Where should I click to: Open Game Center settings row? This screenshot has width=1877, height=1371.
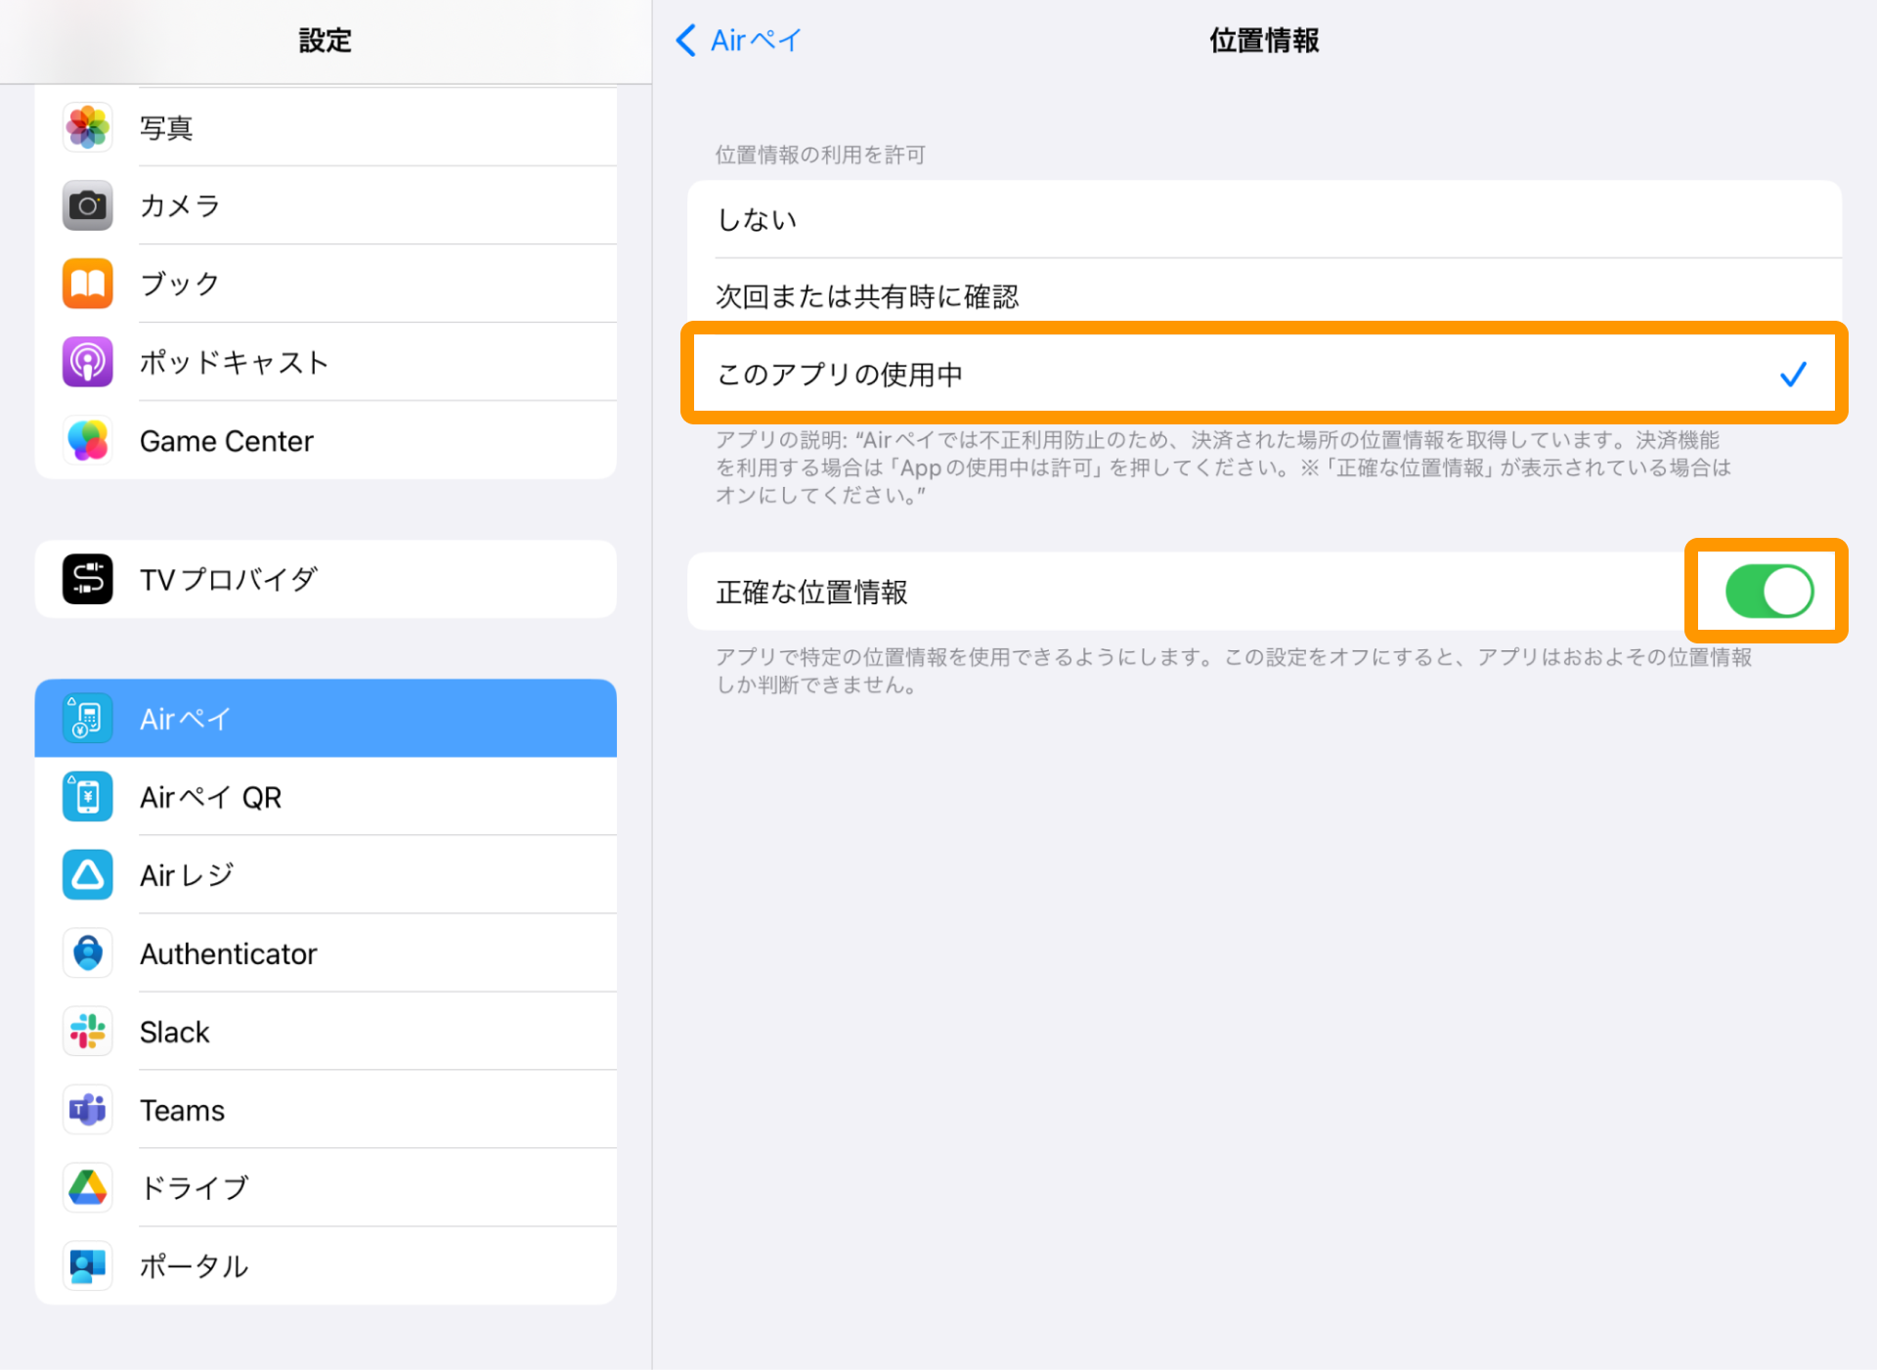(x=326, y=440)
